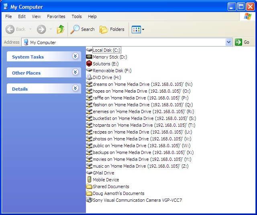The width and height of the screenshot is (257, 215).
Task: Close the My Computer window
Action: [251, 7]
